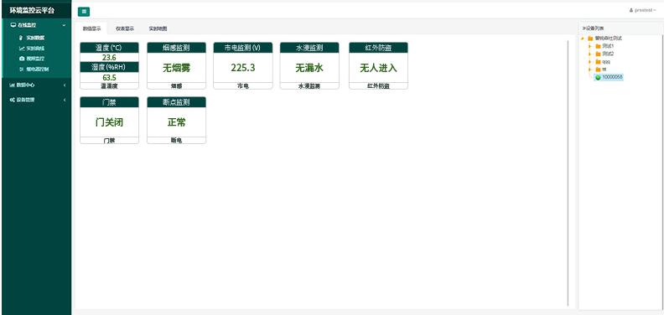Click the 正常 status value
Viewport: 669px width, 315px height.
(x=176, y=122)
